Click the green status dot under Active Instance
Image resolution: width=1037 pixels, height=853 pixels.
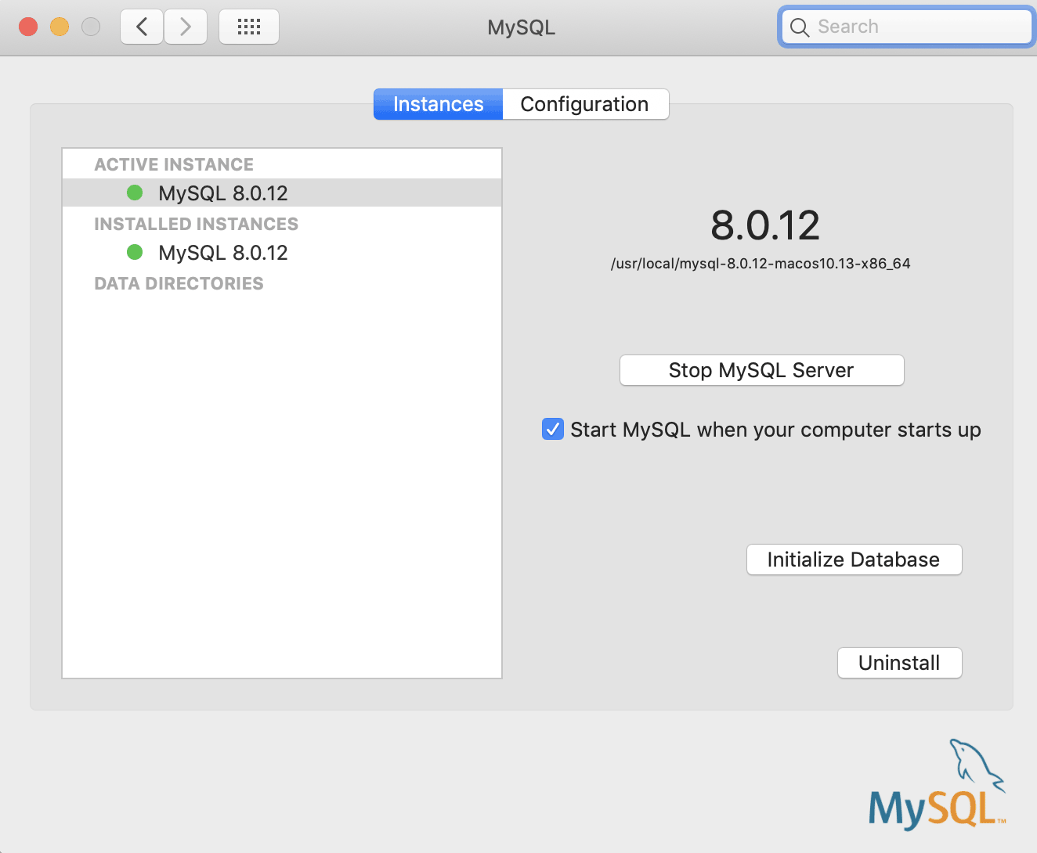pos(135,193)
